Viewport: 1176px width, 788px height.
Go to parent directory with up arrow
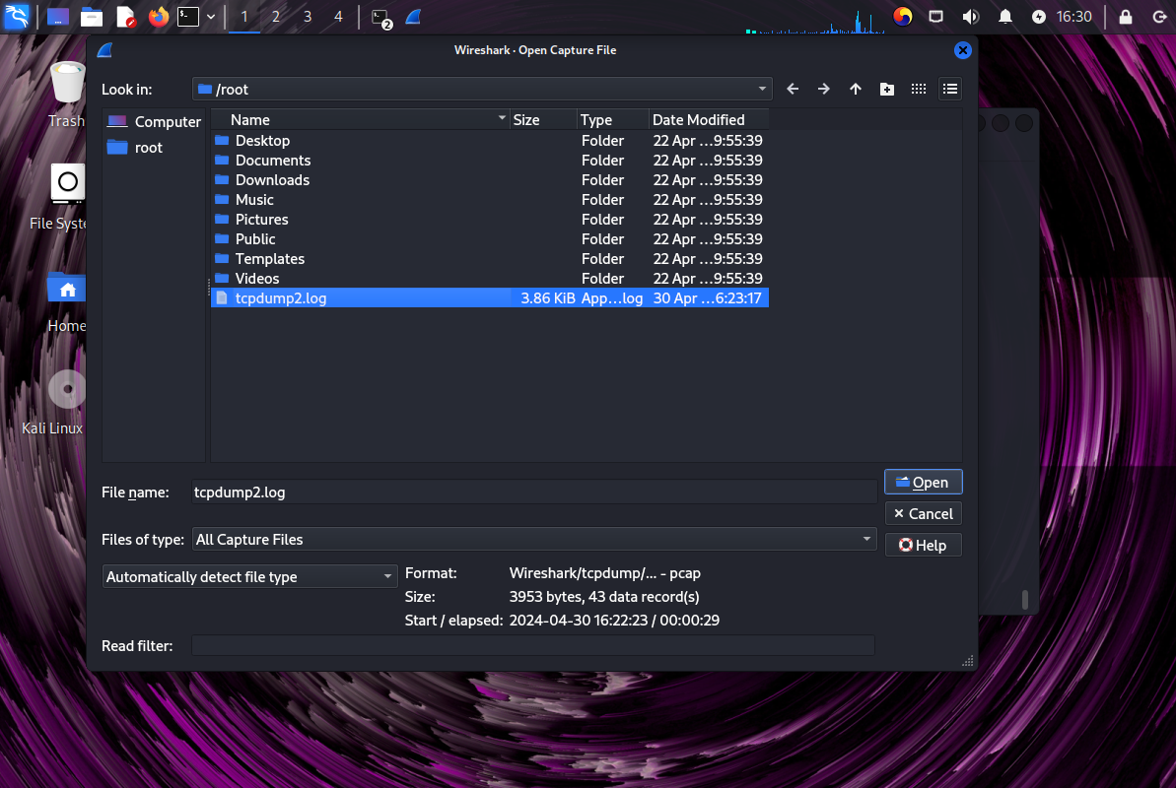click(855, 90)
